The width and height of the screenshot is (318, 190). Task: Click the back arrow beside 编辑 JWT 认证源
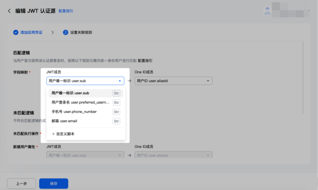tap(9, 11)
